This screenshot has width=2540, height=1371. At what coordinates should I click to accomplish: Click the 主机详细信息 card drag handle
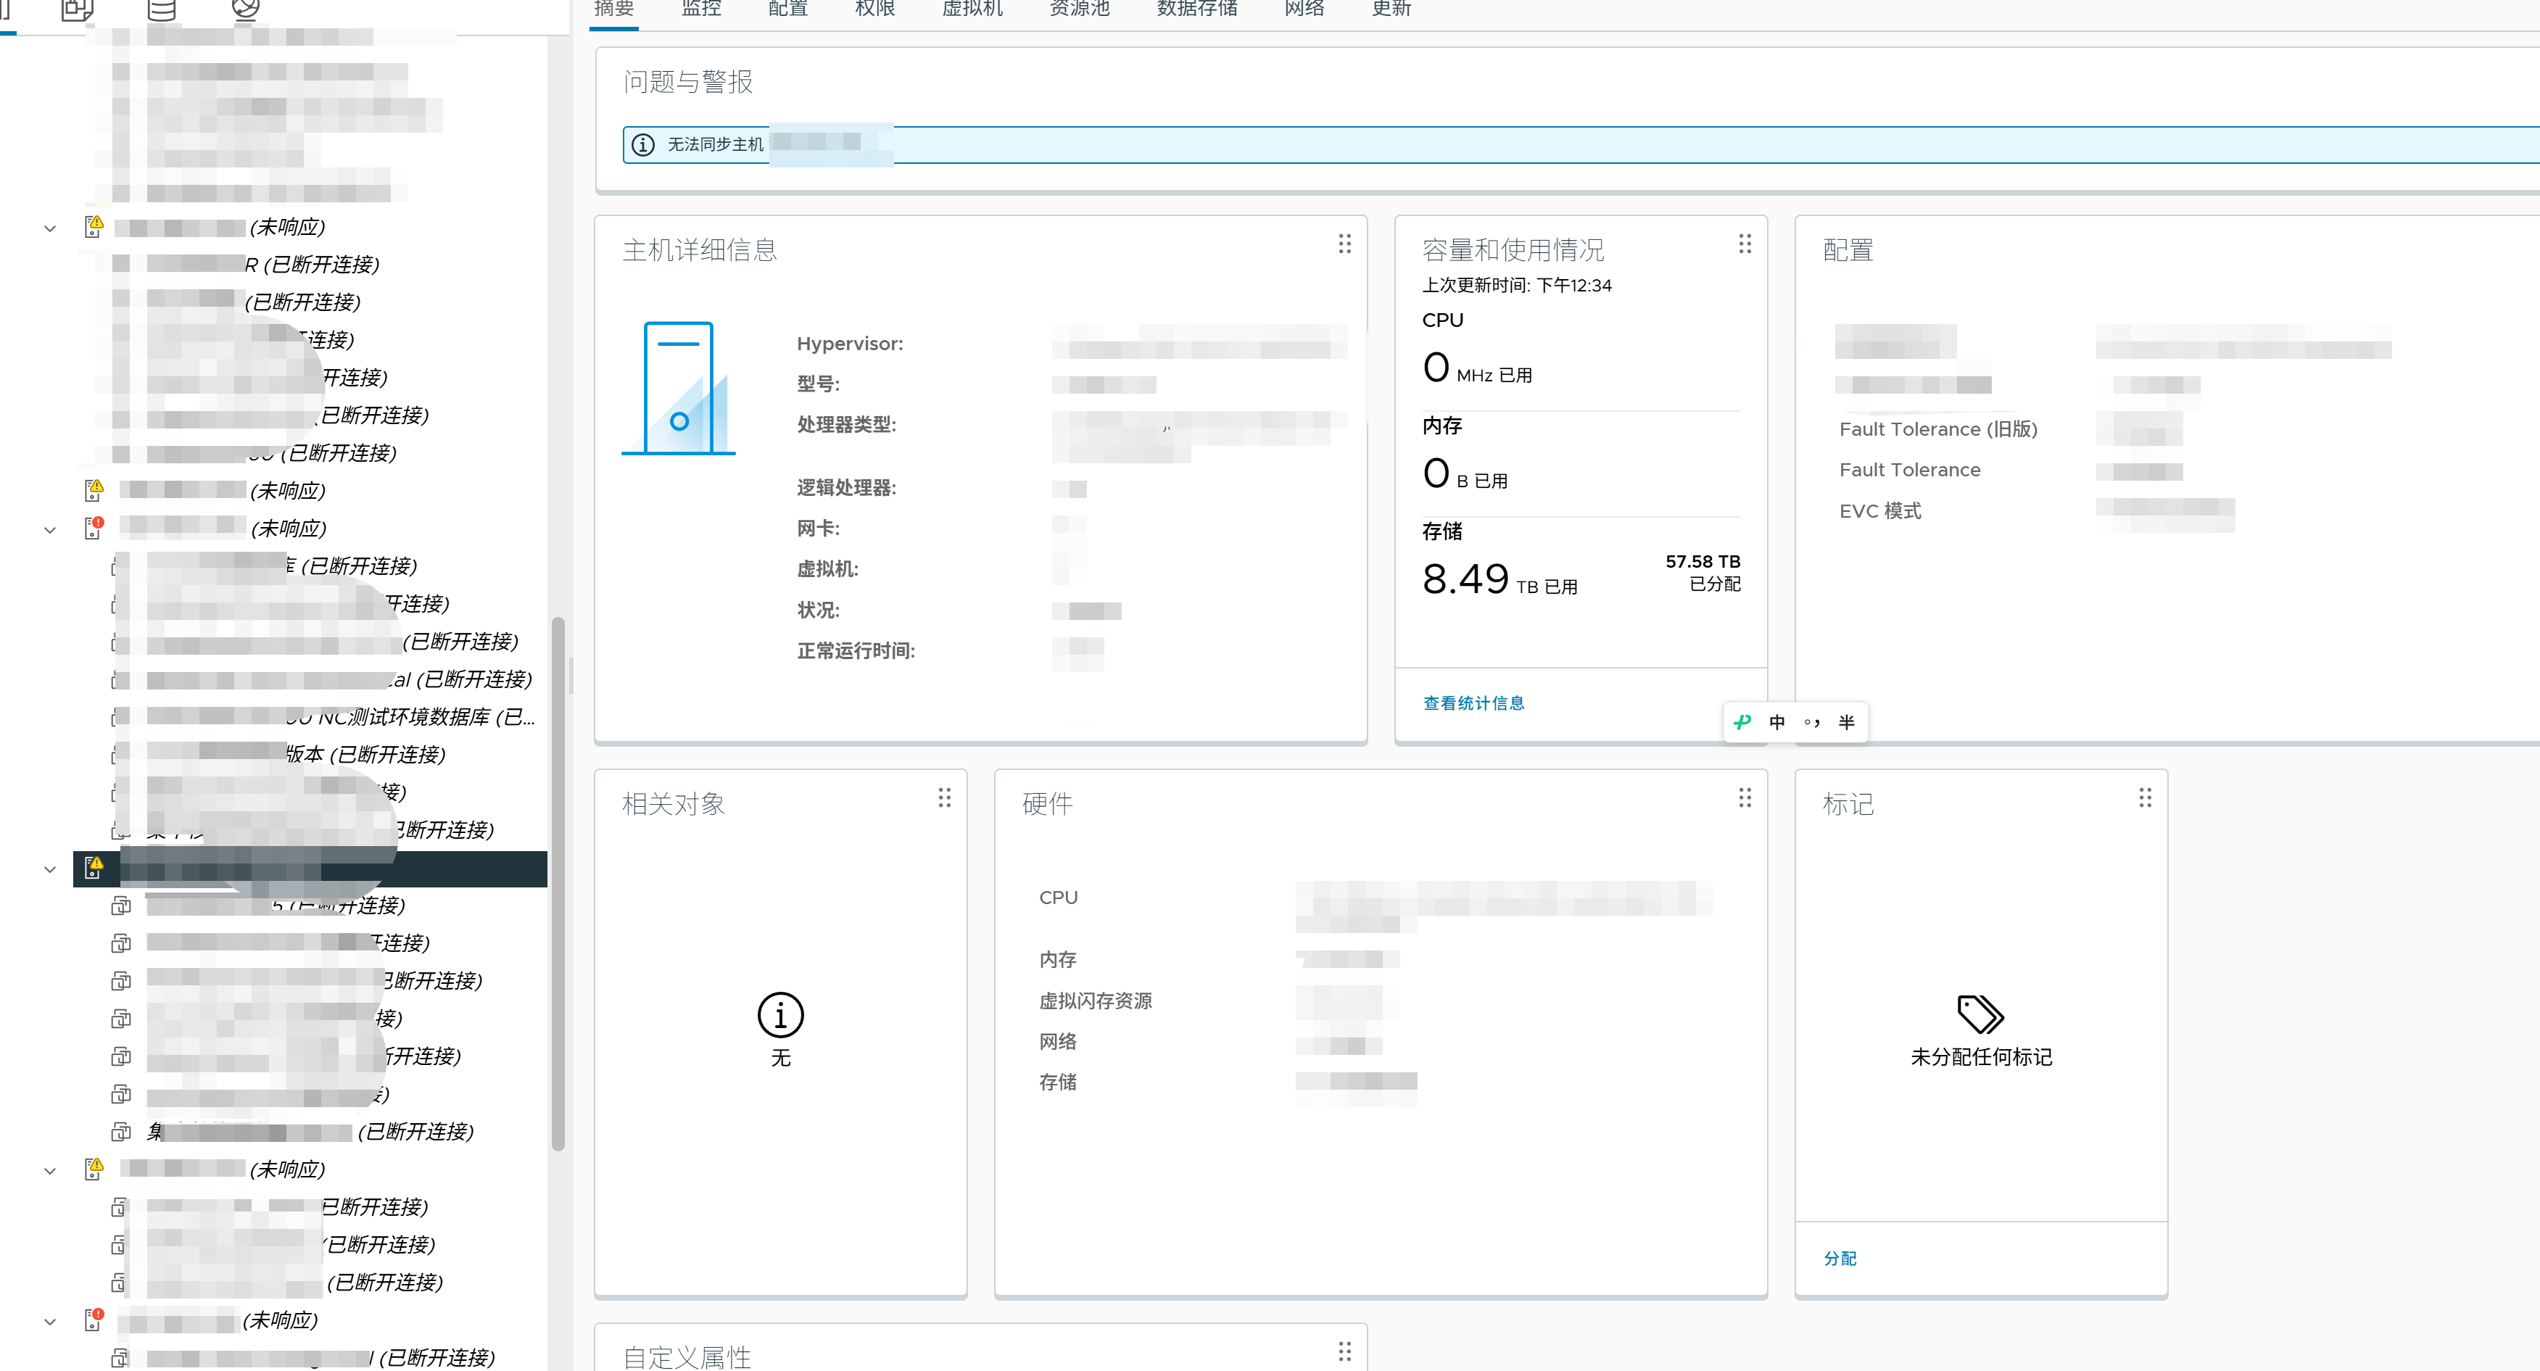[x=1344, y=244]
